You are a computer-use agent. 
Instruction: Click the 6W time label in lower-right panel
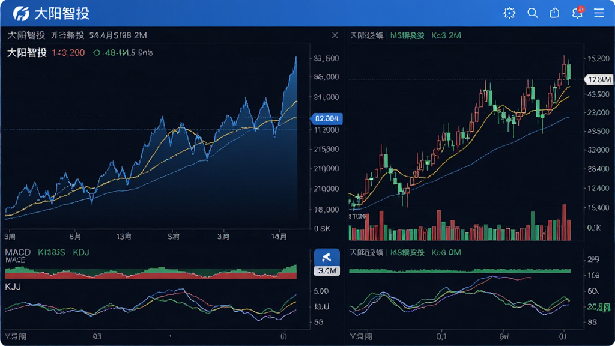tap(504, 336)
